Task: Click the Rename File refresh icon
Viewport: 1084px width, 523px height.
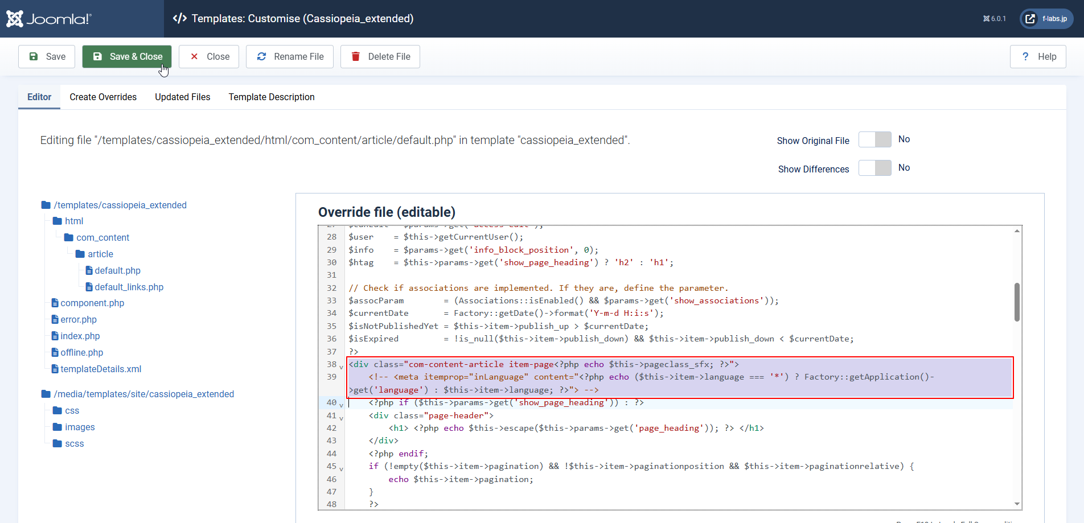Action: click(262, 56)
